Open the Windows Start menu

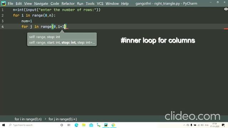tap(4, 125)
